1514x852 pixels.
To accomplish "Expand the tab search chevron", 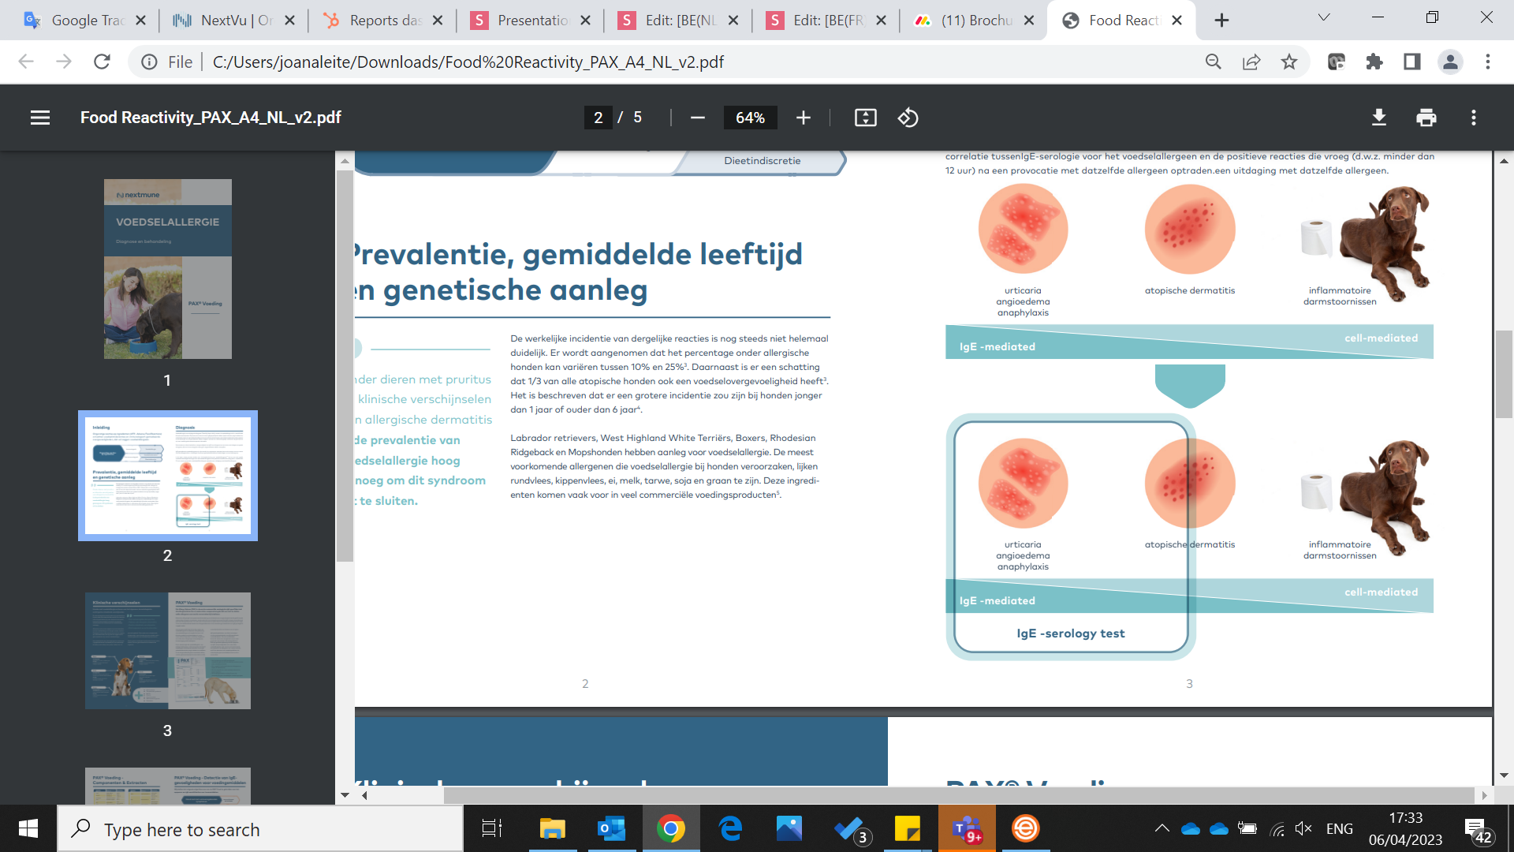I will pos(1323,17).
